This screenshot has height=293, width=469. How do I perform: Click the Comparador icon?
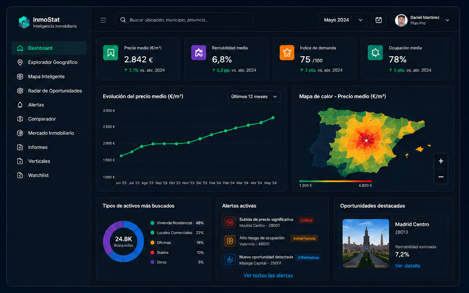[x=20, y=119]
